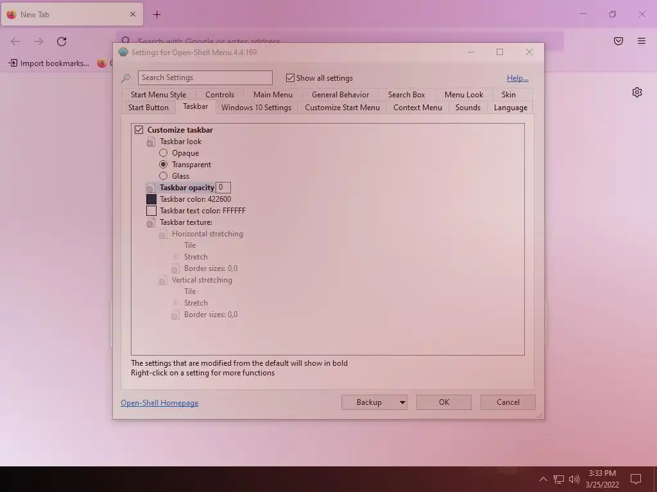Click the Taskbar look gear icon

point(150,142)
